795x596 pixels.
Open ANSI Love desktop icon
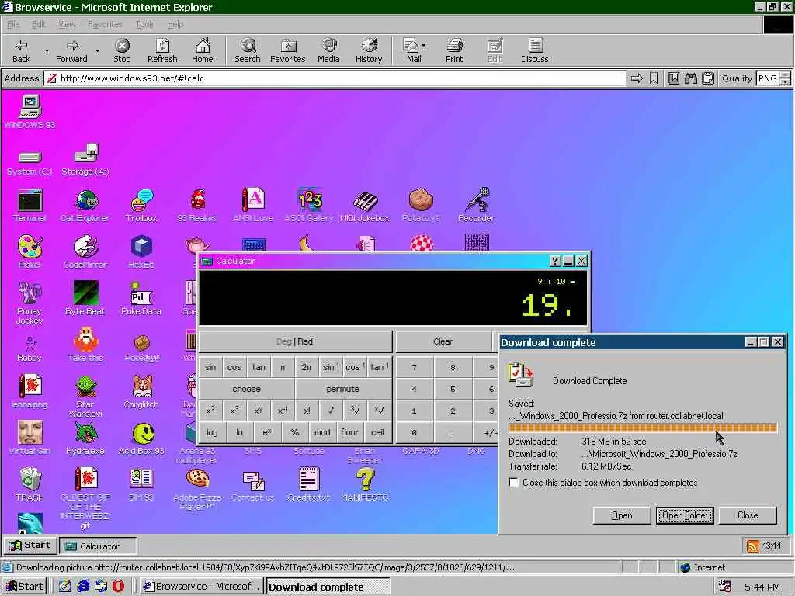253,206
